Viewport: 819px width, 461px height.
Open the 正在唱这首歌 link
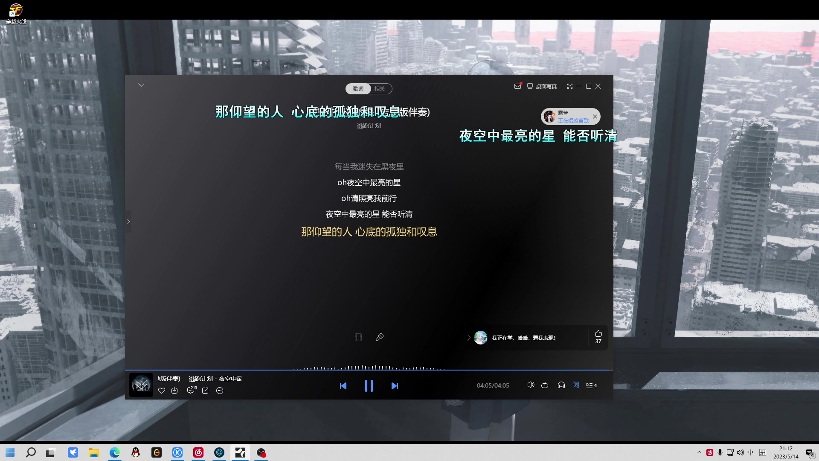[x=573, y=120]
